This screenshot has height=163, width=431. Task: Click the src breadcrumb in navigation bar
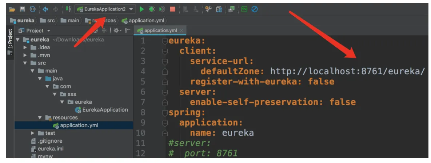pyautogui.click(x=47, y=21)
